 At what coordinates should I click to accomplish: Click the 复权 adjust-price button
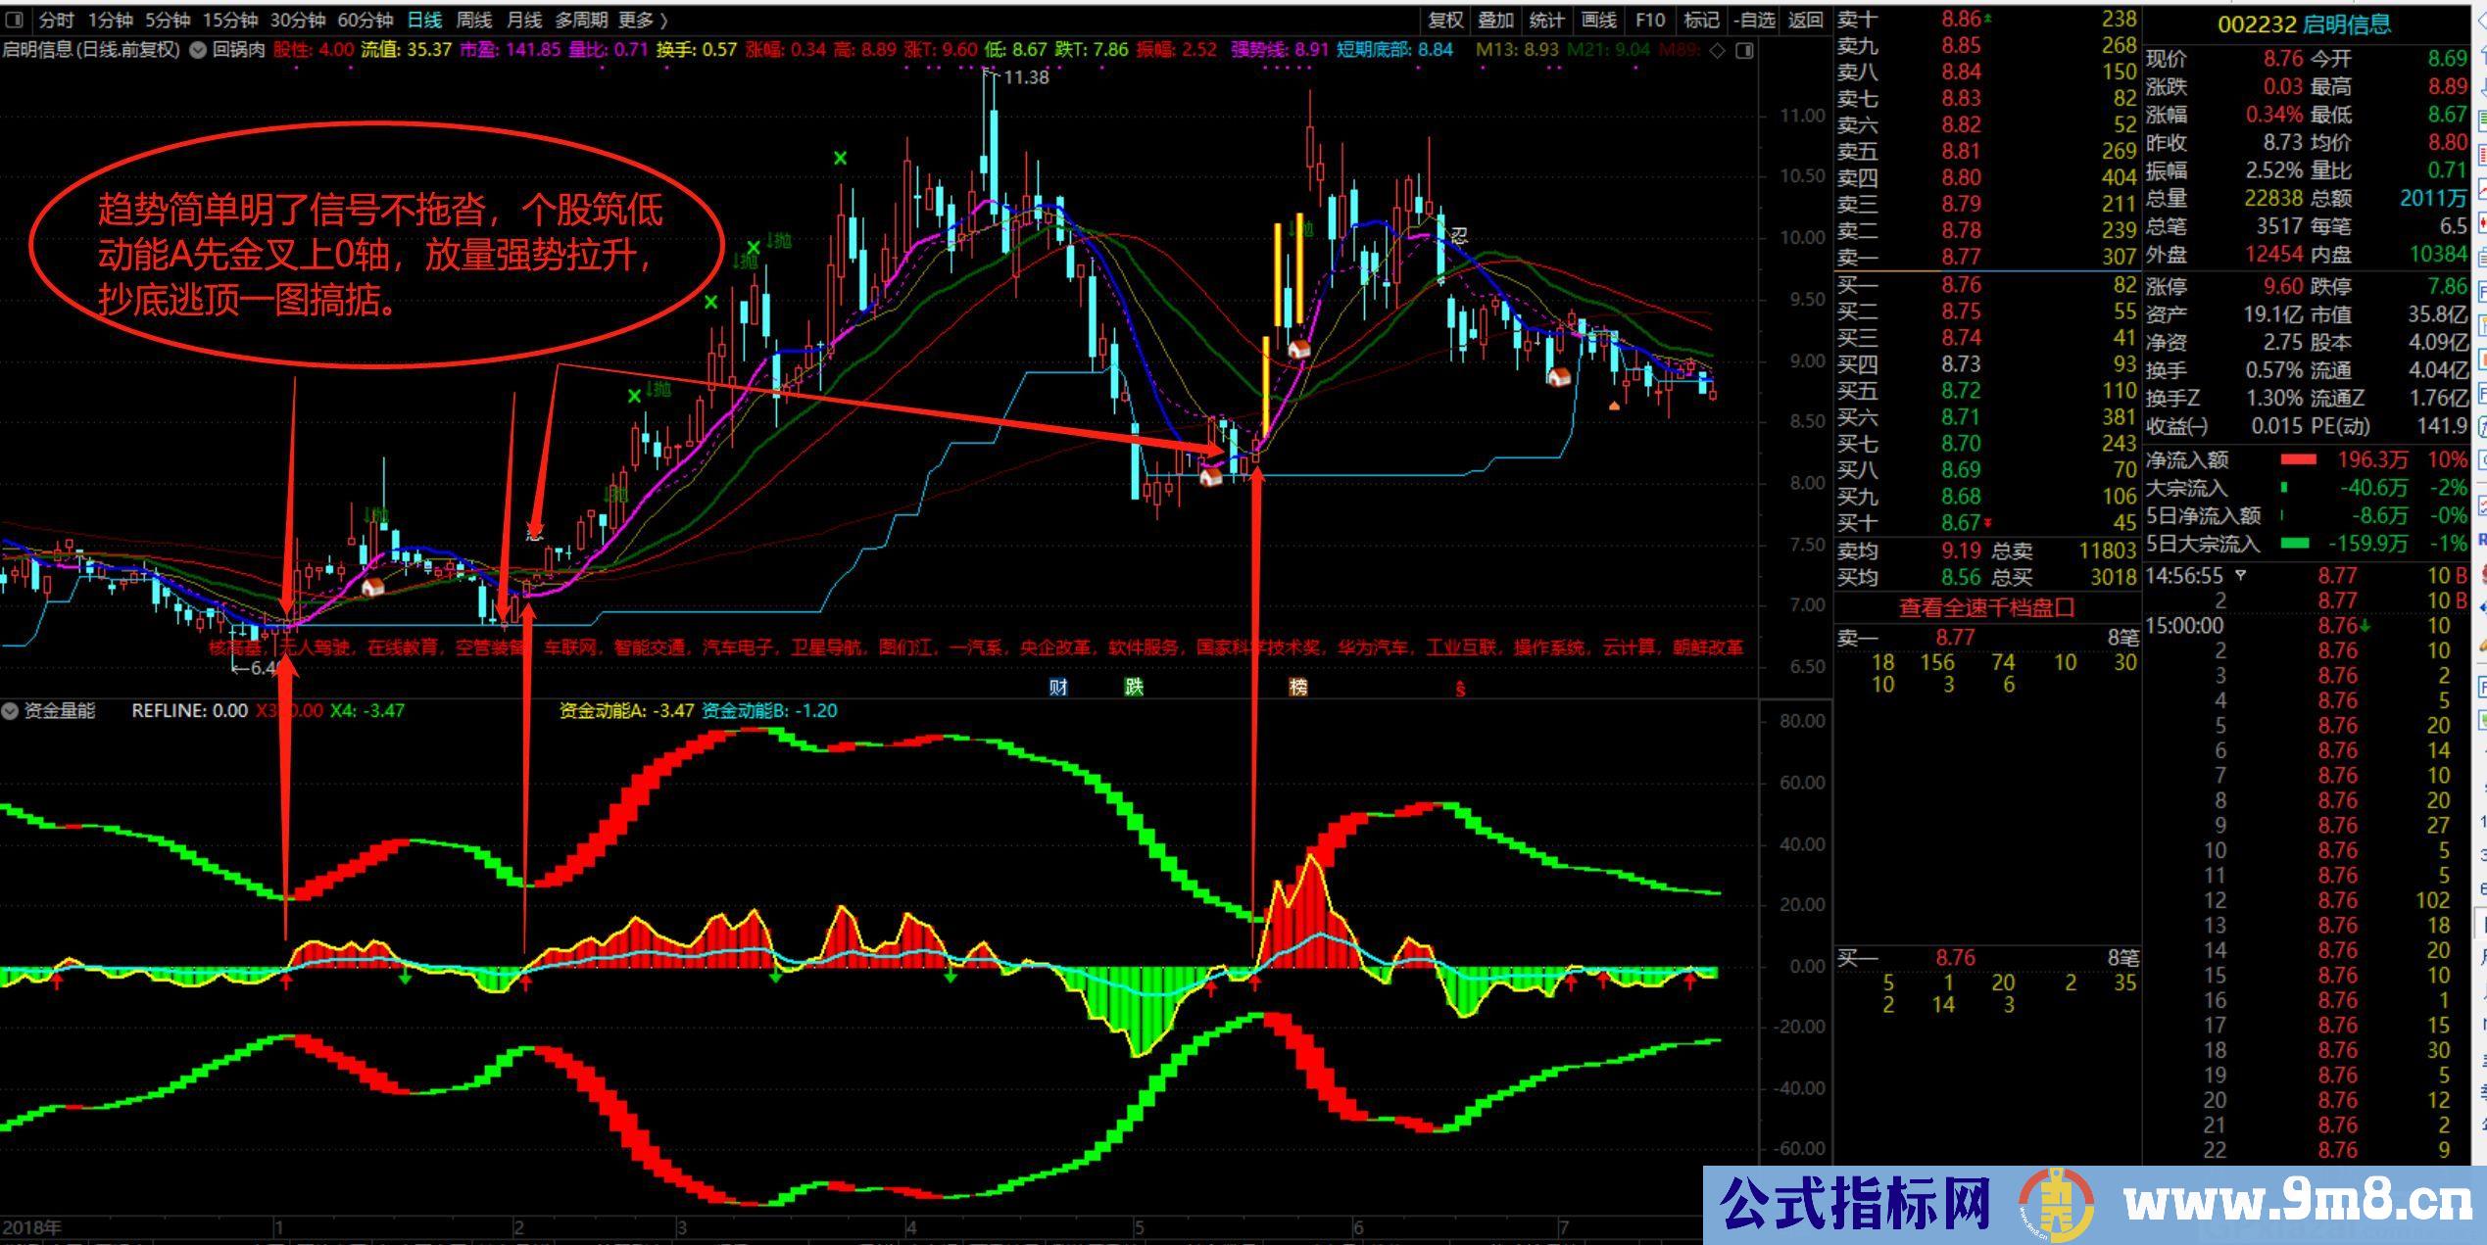[x=1445, y=20]
